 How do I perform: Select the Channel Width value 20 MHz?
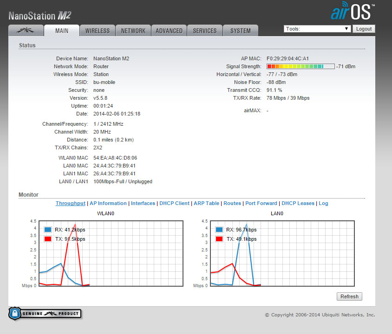(102, 132)
